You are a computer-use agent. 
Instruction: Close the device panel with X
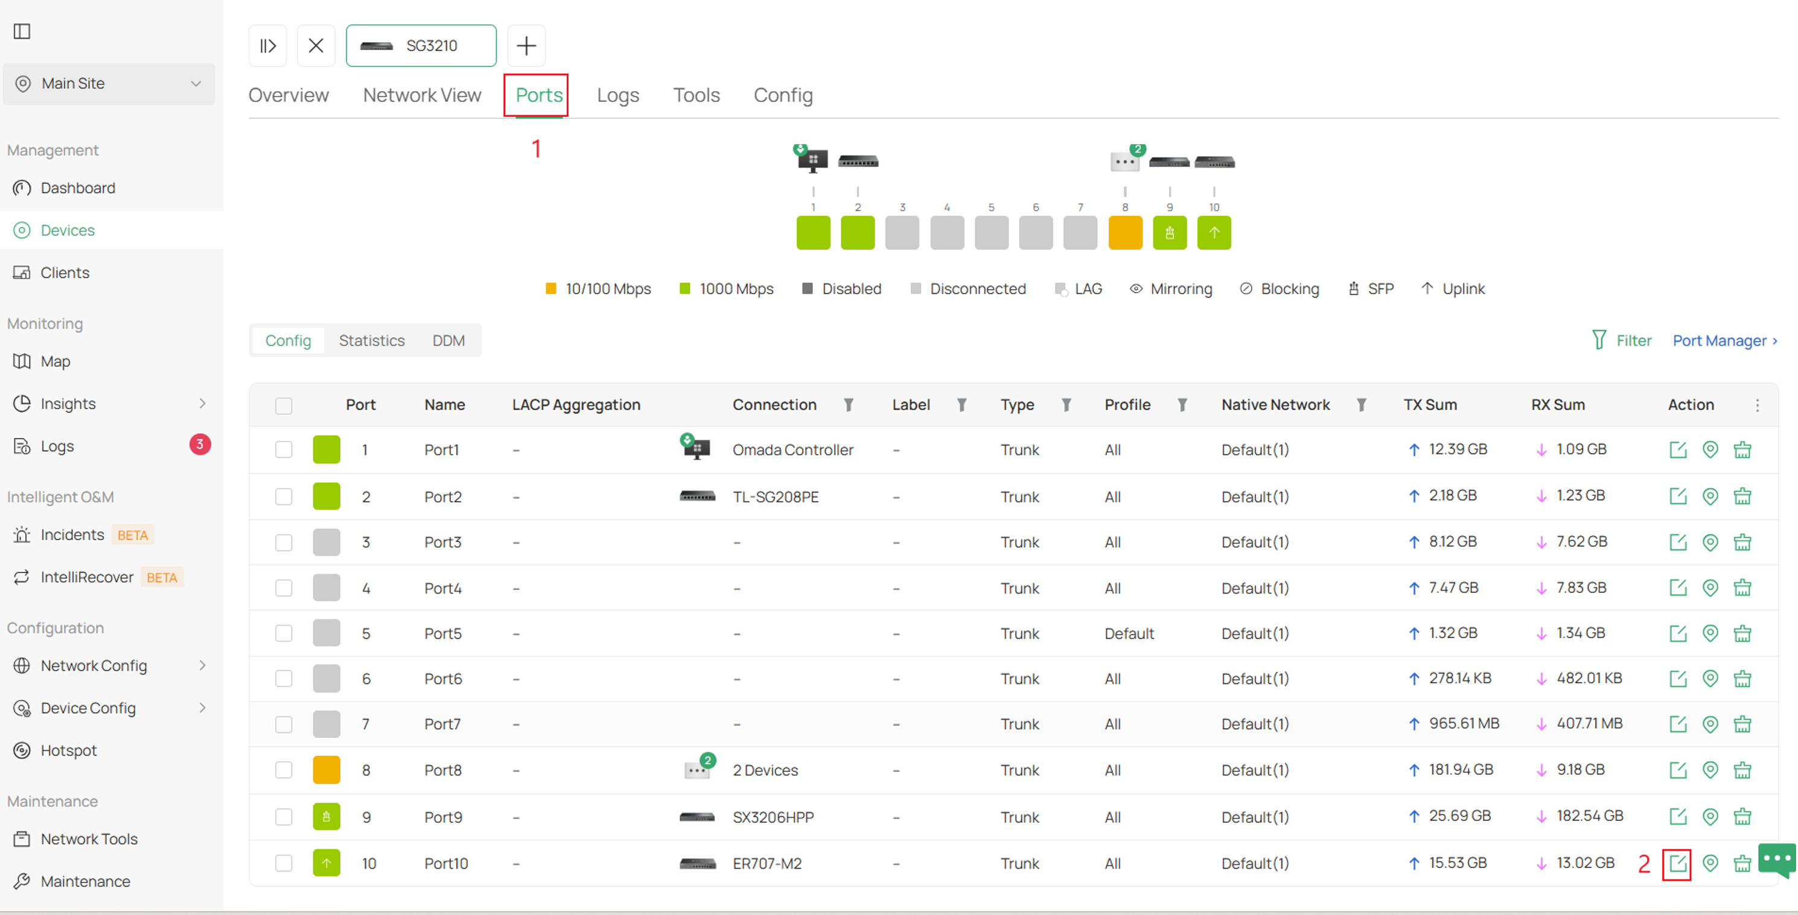(x=316, y=46)
